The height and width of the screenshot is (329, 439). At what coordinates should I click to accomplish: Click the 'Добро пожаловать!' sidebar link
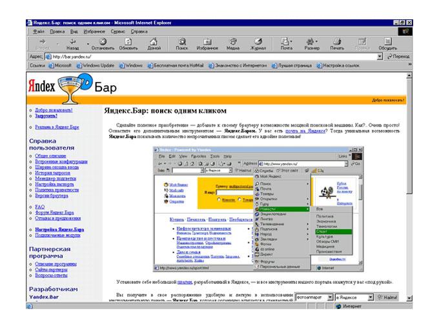coord(54,110)
